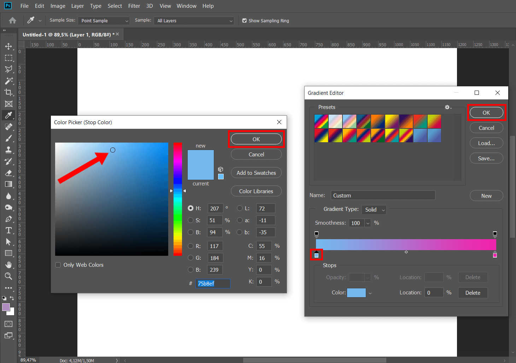Image resolution: width=516 pixels, height=363 pixels.
Task: Click the New button in Gradient Editor
Action: point(486,195)
